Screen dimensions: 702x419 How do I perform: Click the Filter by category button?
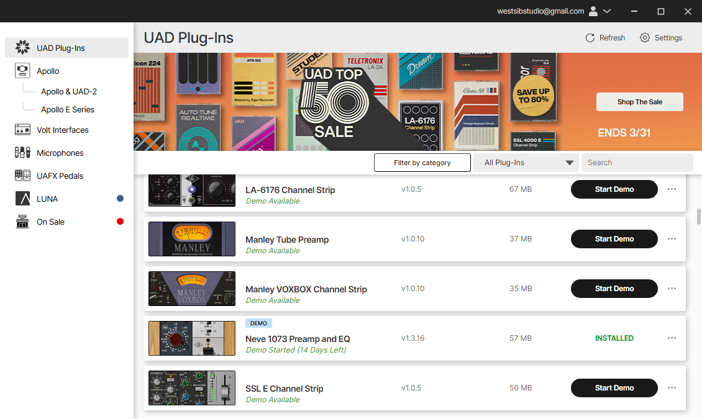coord(422,163)
